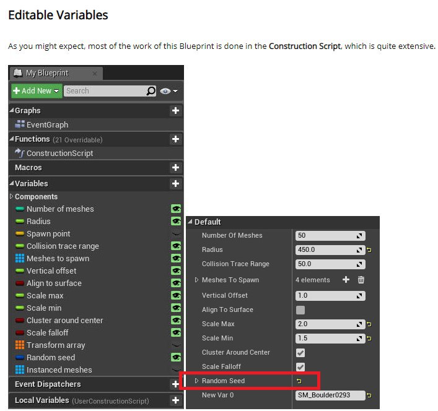Click the Add New button
The height and width of the screenshot is (411, 438).
(36, 91)
